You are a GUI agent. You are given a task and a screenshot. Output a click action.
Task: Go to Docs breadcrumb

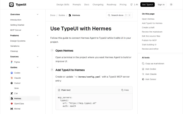tap(53, 15)
